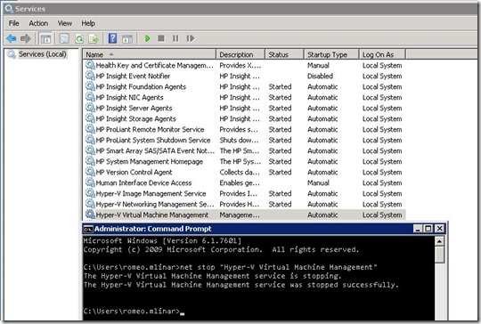
Task: Click the Forward arrow toolbar icon
Action: click(26, 38)
